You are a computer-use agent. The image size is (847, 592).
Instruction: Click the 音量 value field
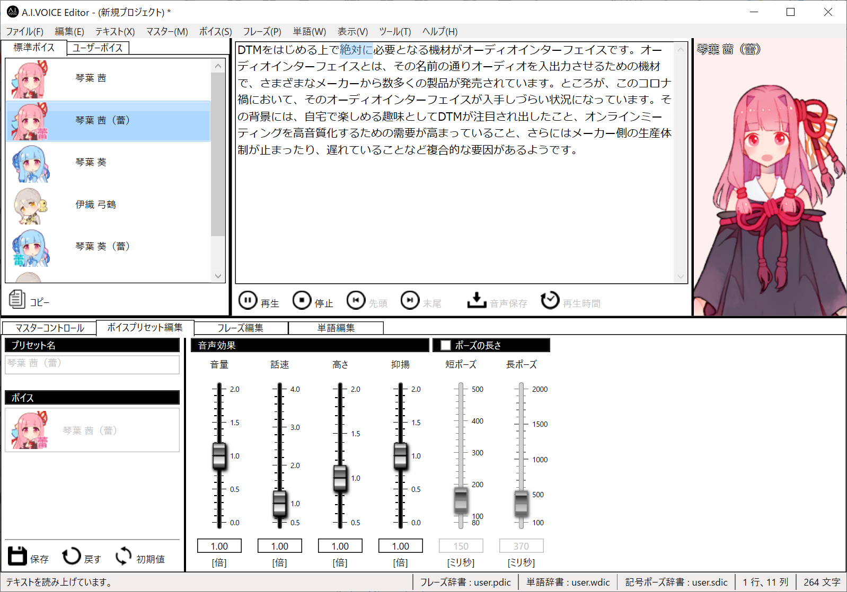point(219,546)
